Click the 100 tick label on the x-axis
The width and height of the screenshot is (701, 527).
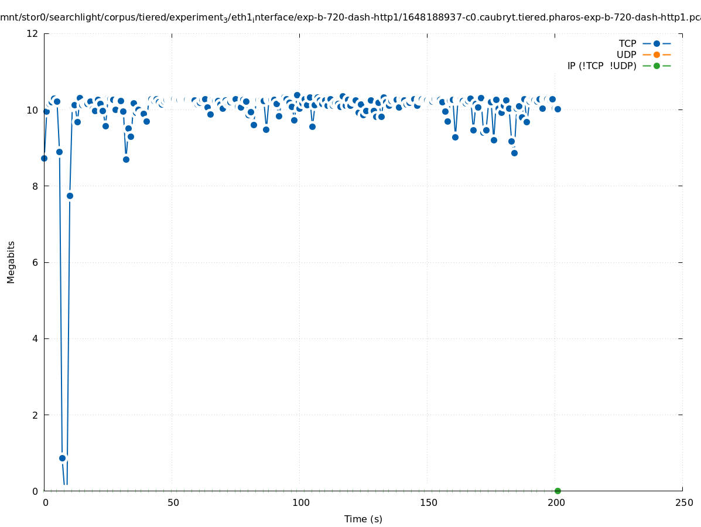pyautogui.click(x=300, y=502)
